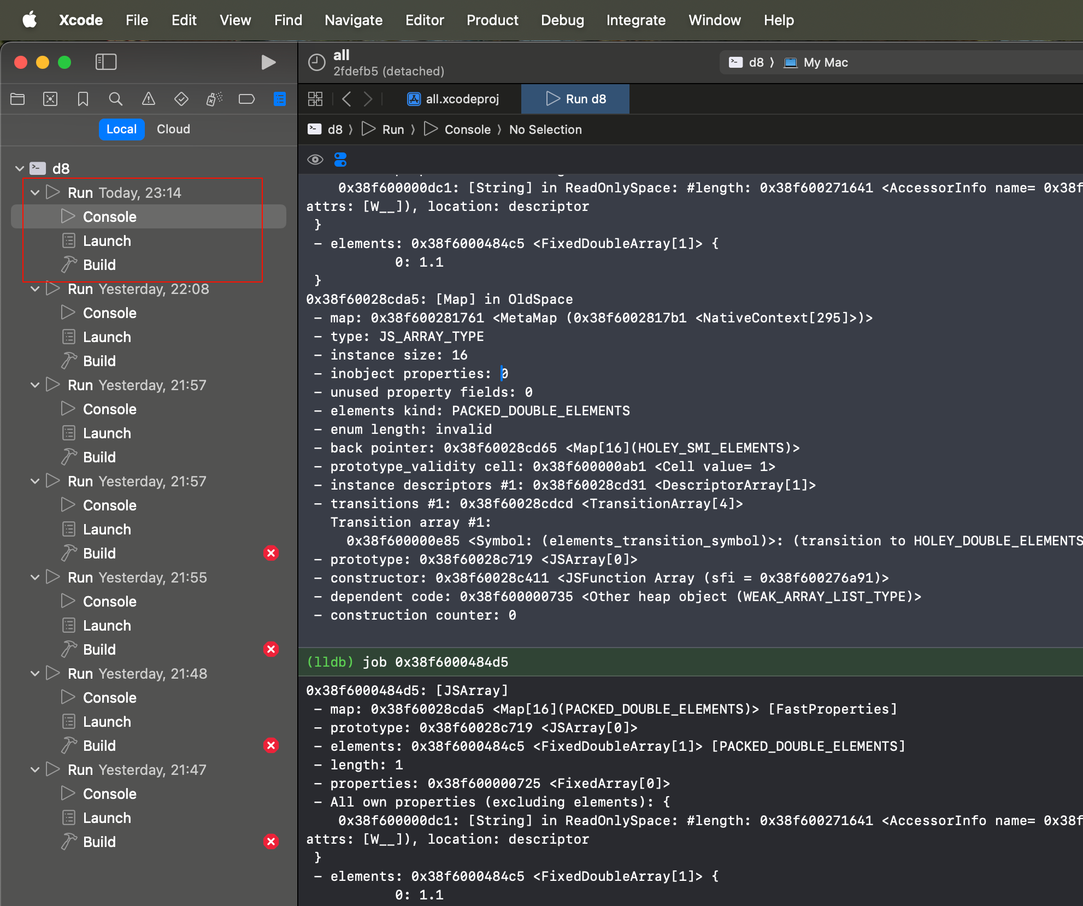The height and width of the screenshot is (906, 1083).
Task: Open the Navigate menu
Action: [354, 20]
